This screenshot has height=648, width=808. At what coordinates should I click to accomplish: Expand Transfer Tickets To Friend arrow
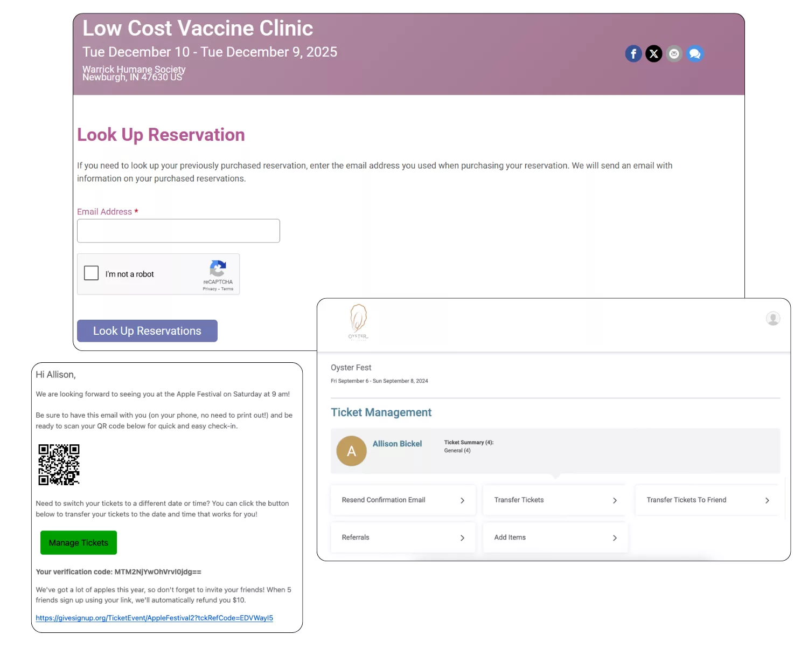[767, 500]
